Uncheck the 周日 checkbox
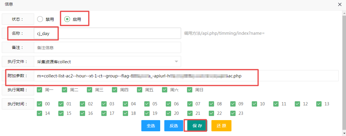346x136 pixels. pyautogui.click(x=190, y=90)
